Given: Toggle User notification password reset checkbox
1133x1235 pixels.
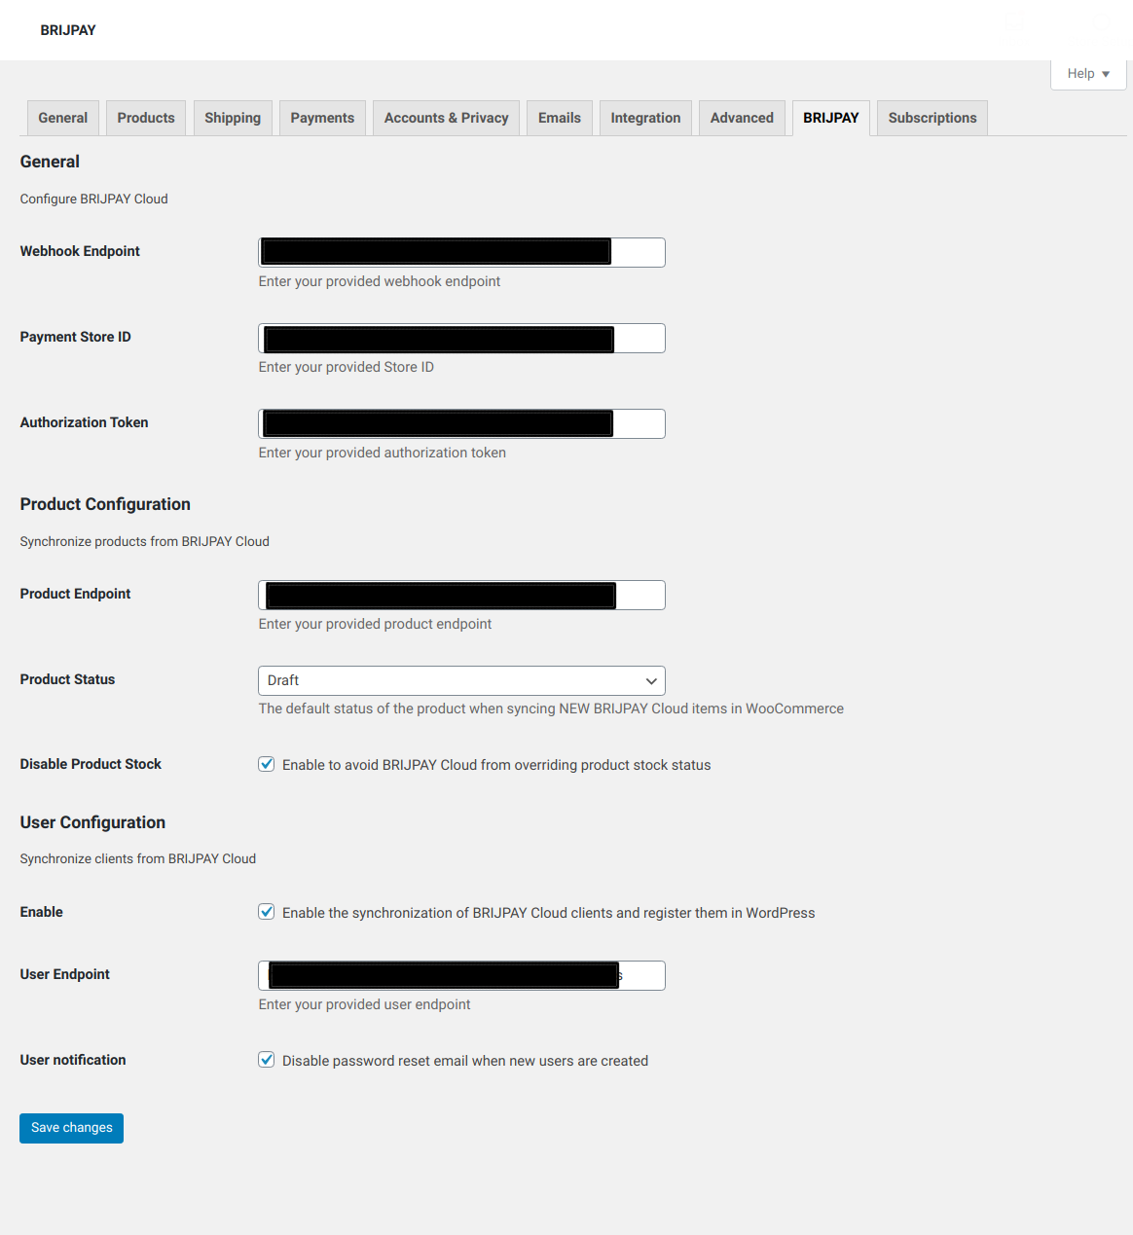Looking at the screenshot, I should coord(266,1060).
